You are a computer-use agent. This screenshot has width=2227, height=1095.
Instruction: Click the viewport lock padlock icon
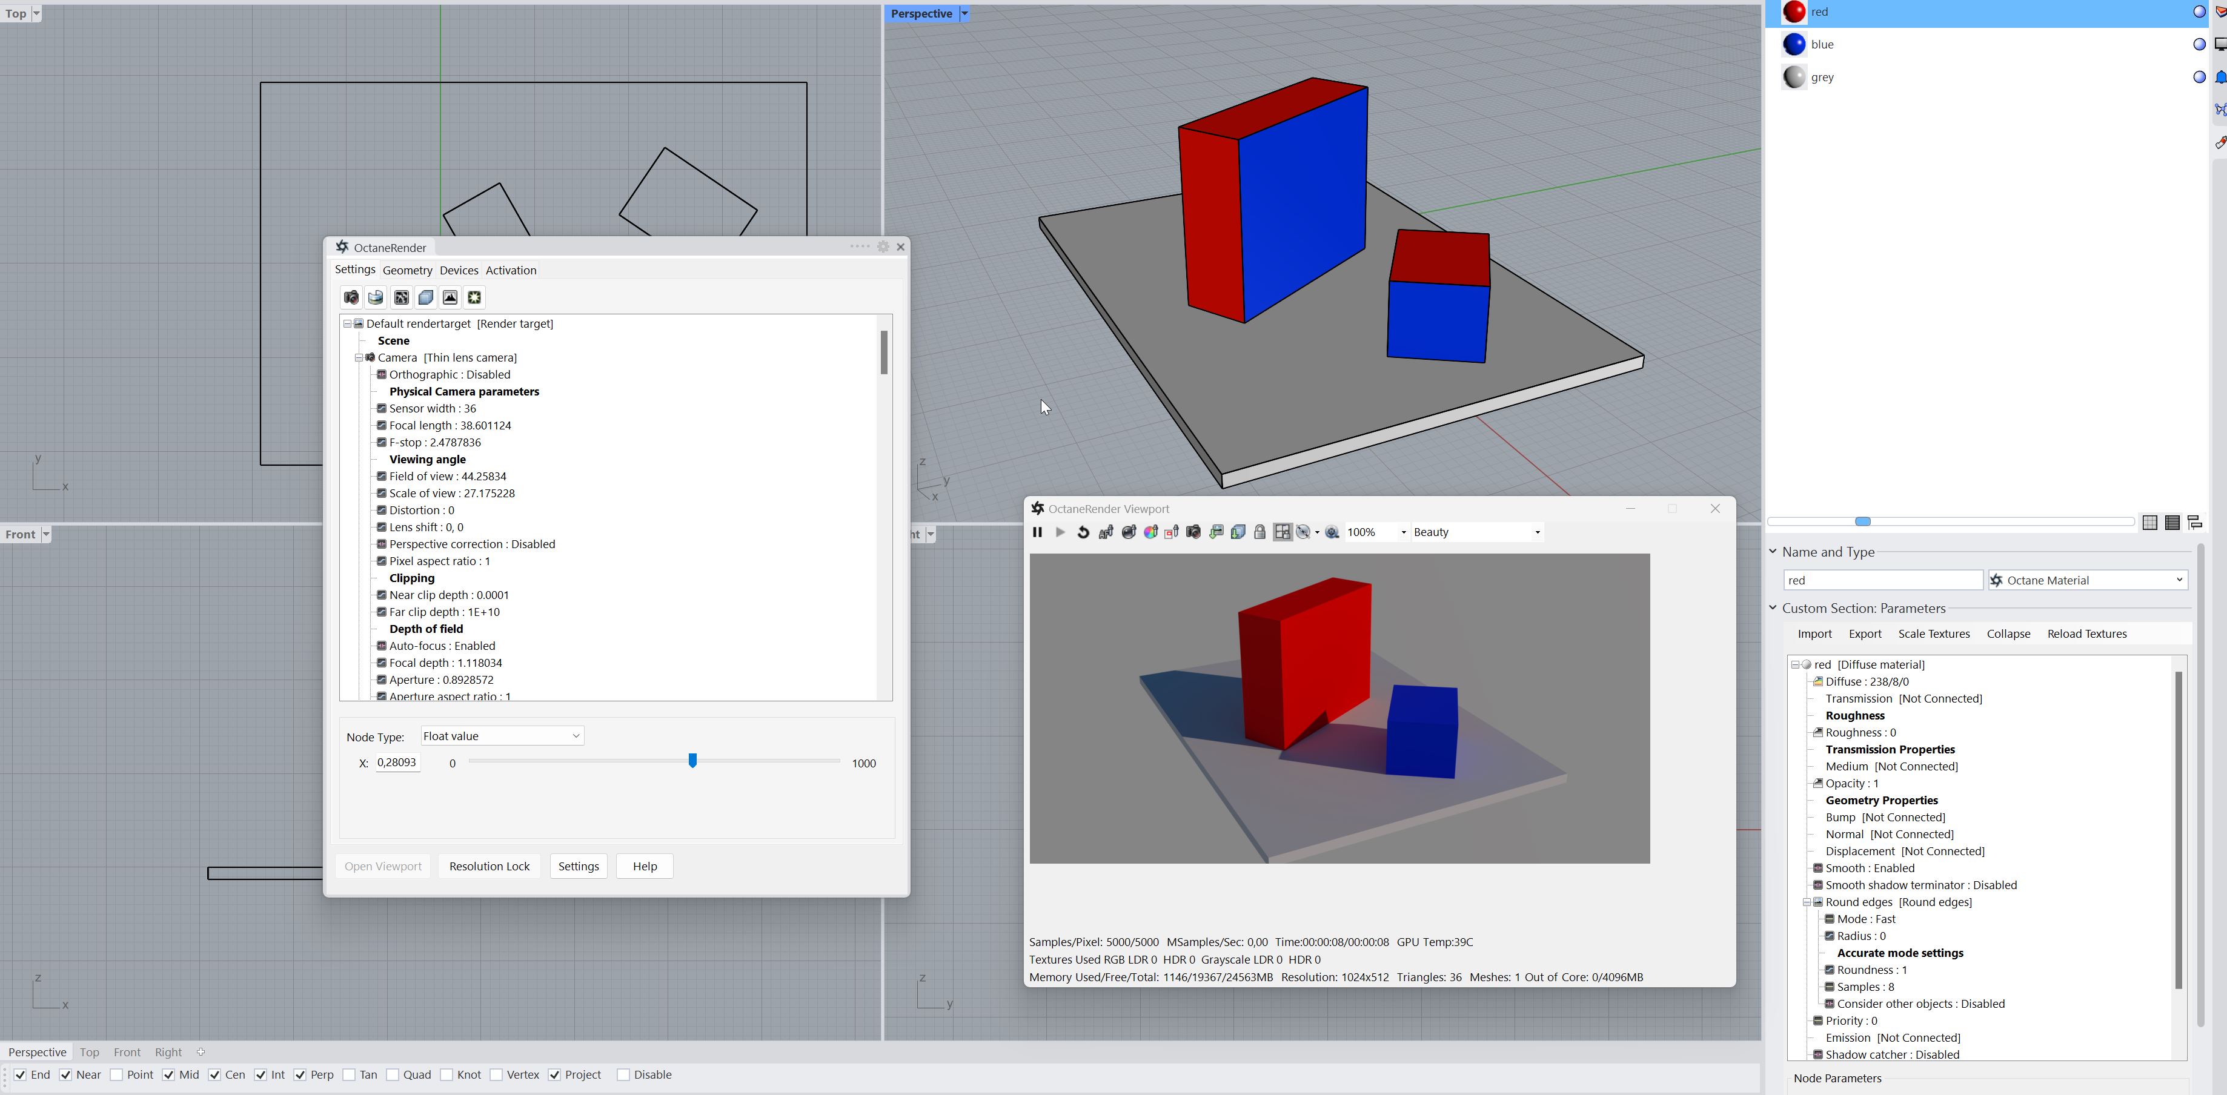click(x=1260, y=532)
